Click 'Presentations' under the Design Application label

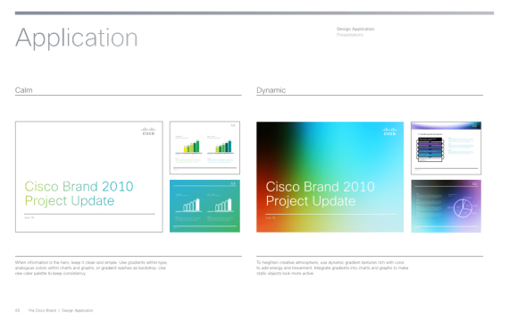[x=350, y=35]
